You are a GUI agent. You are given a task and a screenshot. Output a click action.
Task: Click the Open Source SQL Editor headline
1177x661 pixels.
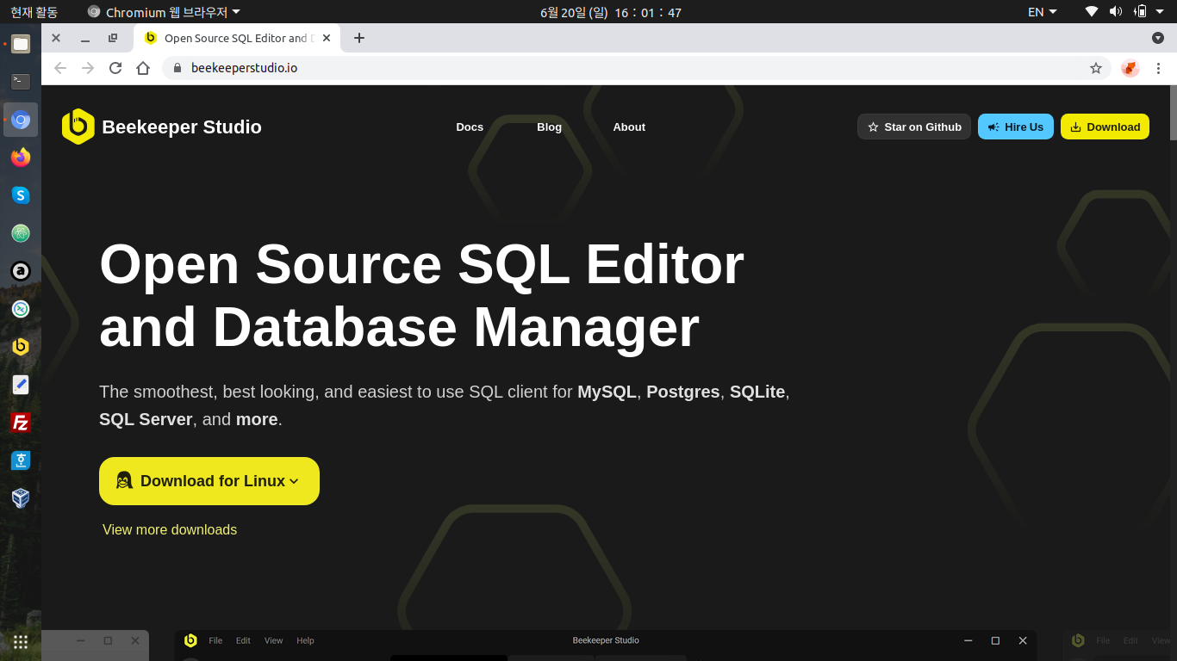tap(422, 295)
